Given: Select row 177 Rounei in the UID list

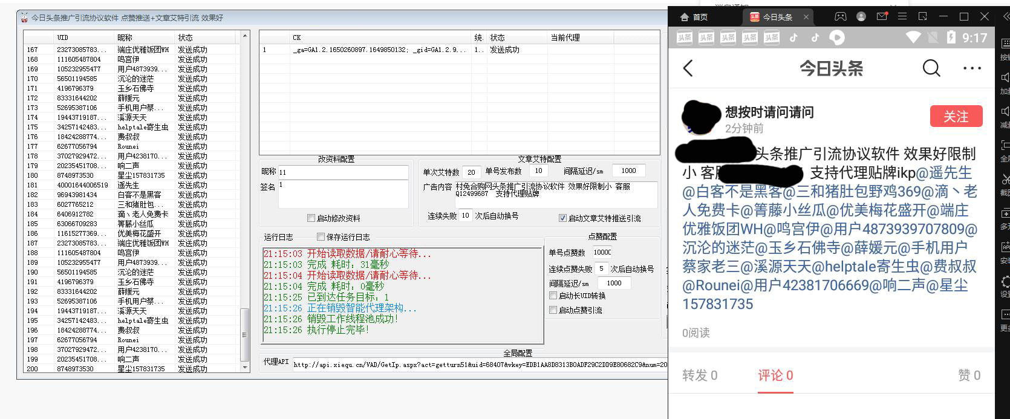Looking at the screenshot, I should [x=132, y=146].
